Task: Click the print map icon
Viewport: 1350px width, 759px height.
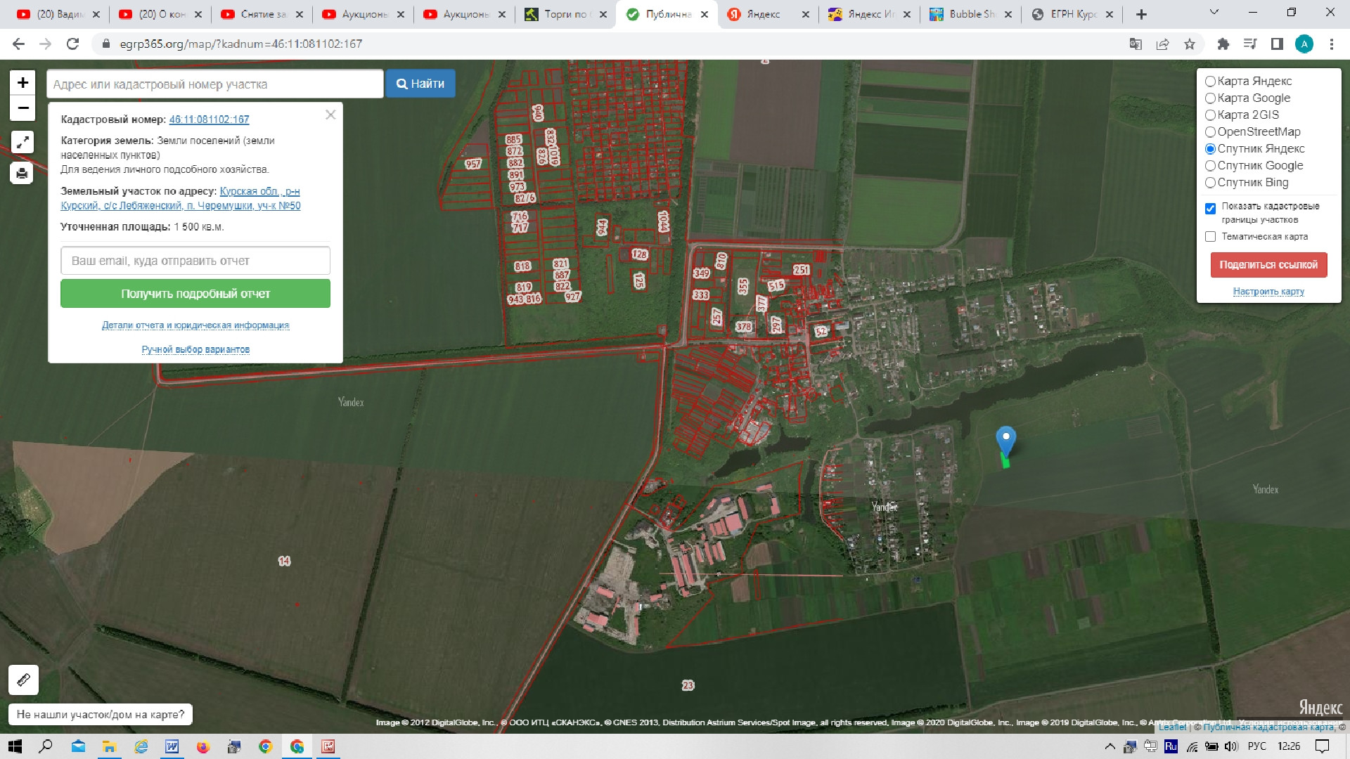Action: coord(22,173)
